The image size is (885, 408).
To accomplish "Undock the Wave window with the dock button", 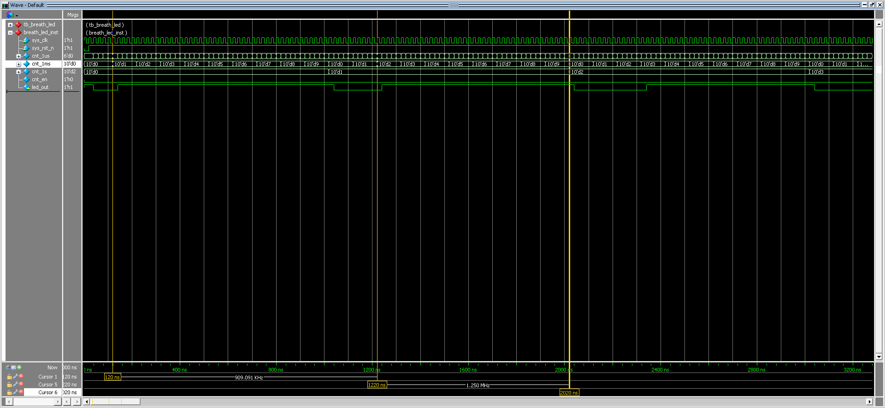I will click(872, 5).
